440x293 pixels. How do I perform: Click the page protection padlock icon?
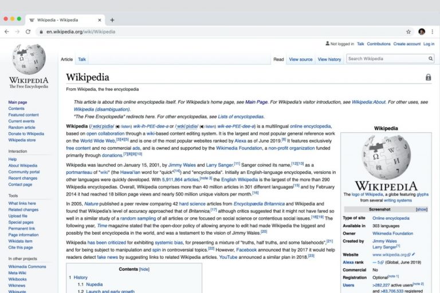[x=428, y=77]
